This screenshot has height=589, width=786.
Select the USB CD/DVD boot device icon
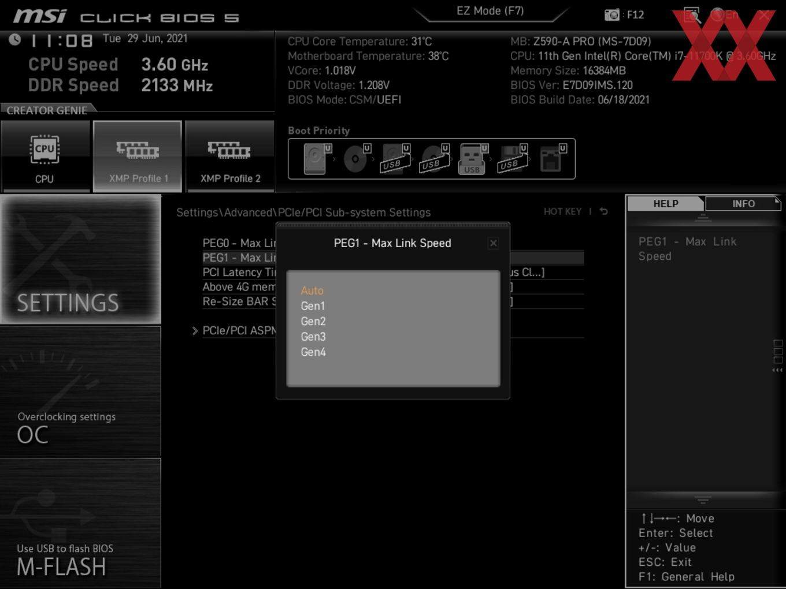coord(434,159)
